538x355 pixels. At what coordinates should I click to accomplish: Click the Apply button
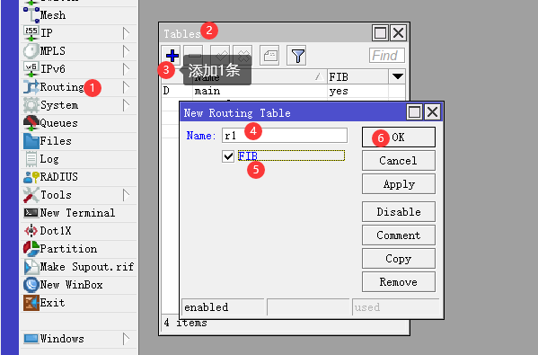(x=399, y=184)
